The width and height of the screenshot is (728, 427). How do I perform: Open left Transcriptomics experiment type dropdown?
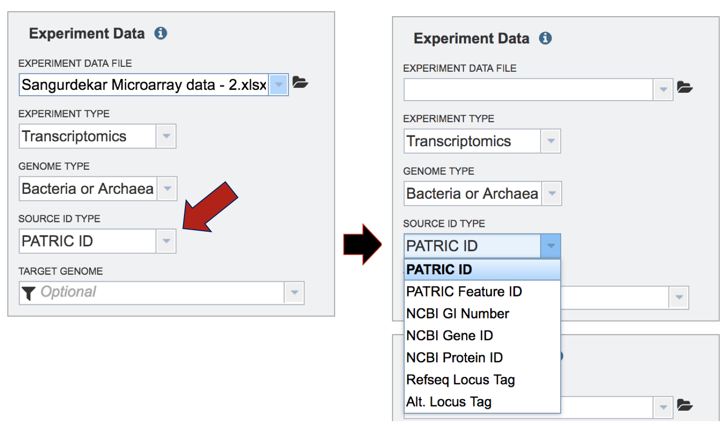166,136
